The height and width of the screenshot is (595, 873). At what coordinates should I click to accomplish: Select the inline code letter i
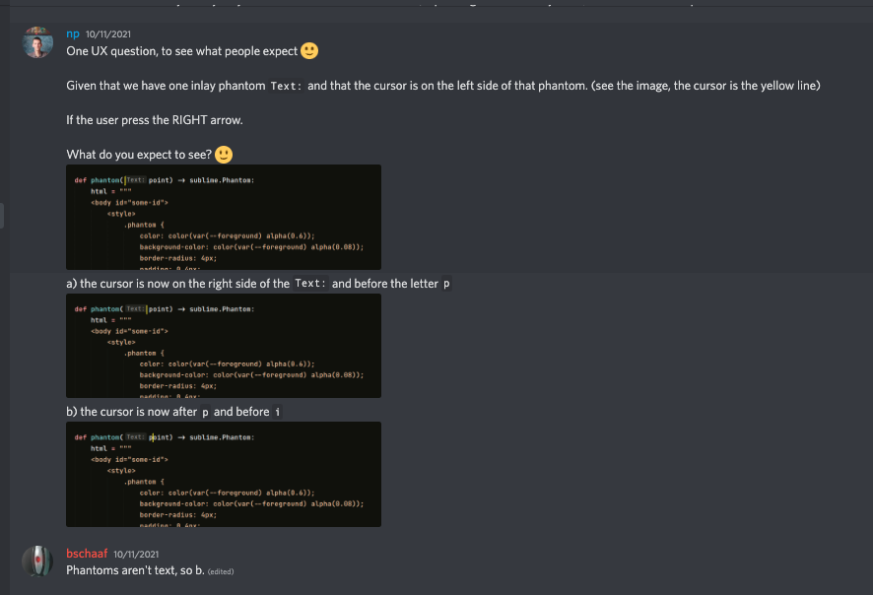pos(278,411)
